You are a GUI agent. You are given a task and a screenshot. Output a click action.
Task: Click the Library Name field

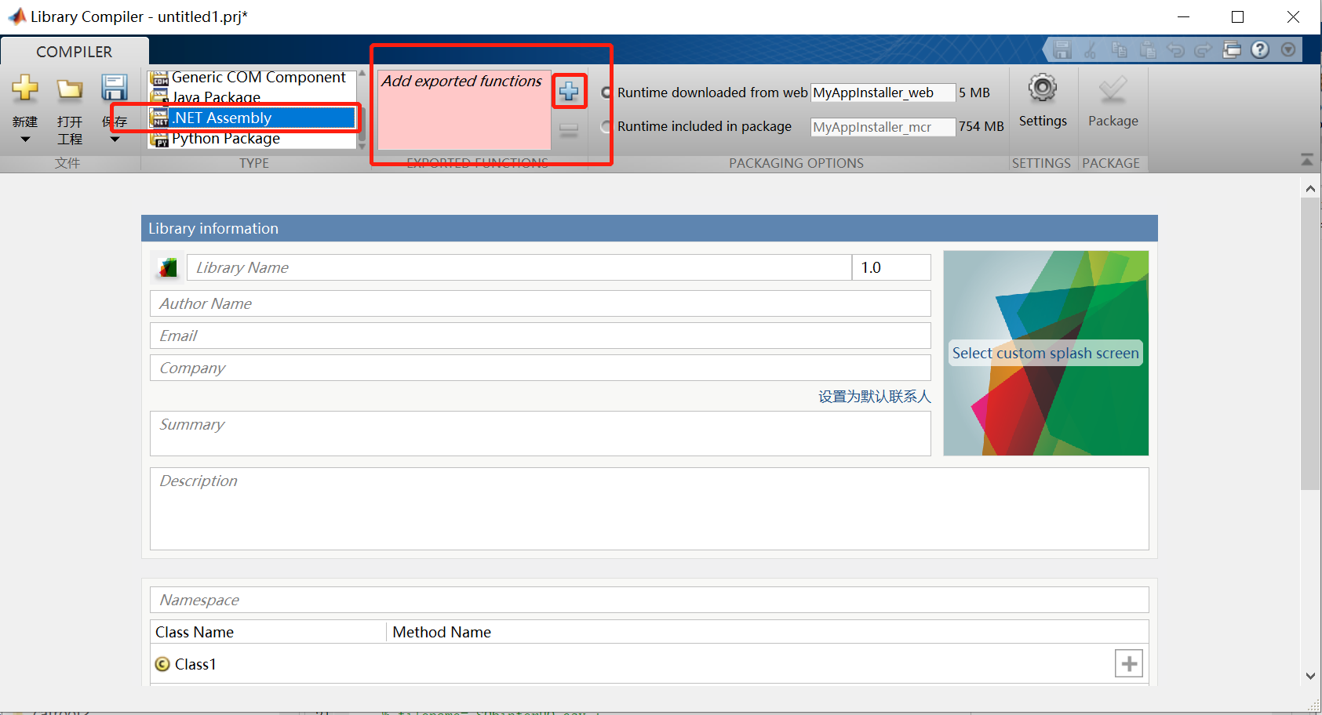(x=519, y=267)
